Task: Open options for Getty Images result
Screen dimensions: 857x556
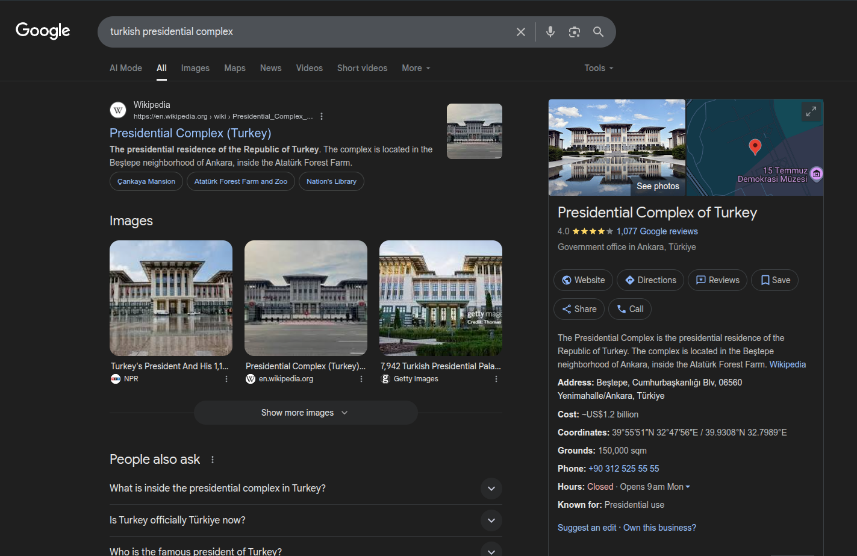Action: pyautogui.click(x=496, y=379)
